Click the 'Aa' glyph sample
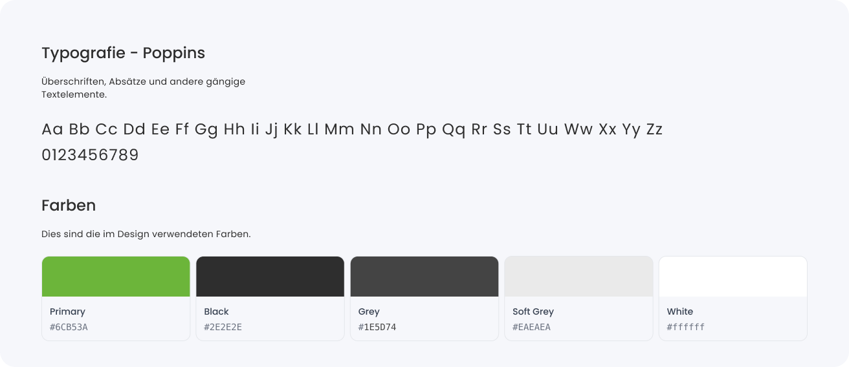This screenshot has height=367, width=849. coord(52,129)
